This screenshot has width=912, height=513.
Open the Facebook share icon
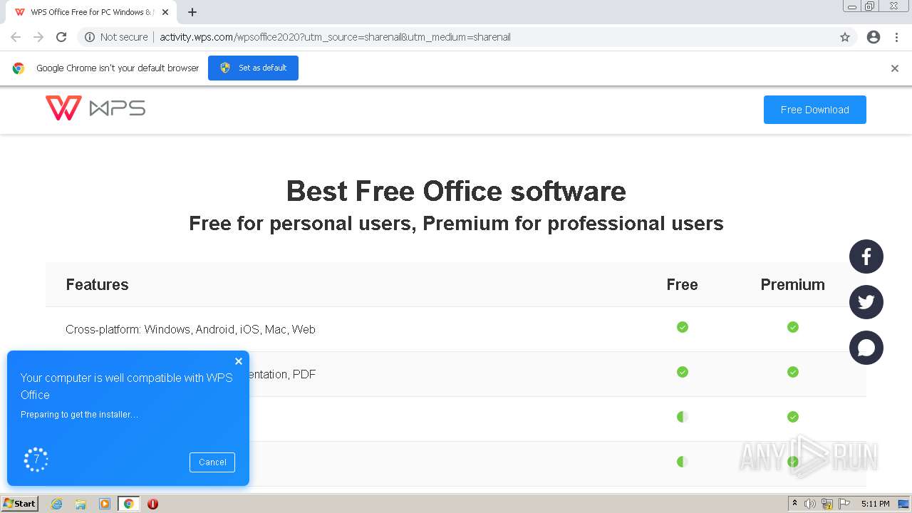[x=866, y=256]
